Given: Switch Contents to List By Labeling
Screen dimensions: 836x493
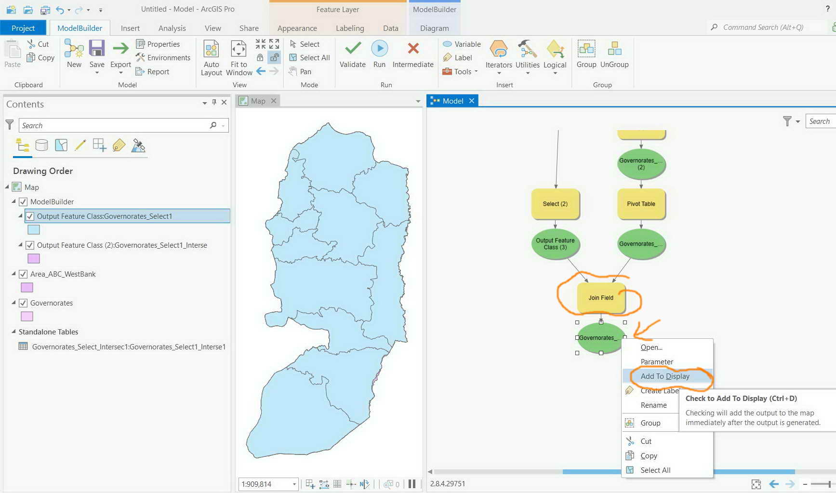Looking at the screenshot, I should click(x=119, y=145).
